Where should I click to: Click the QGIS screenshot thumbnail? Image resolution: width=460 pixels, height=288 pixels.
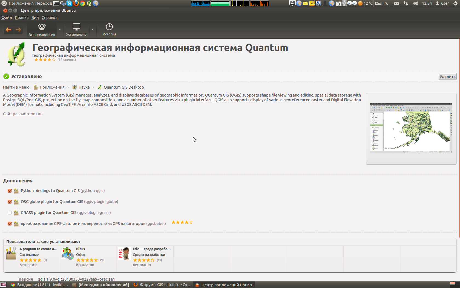coord(411,128)
